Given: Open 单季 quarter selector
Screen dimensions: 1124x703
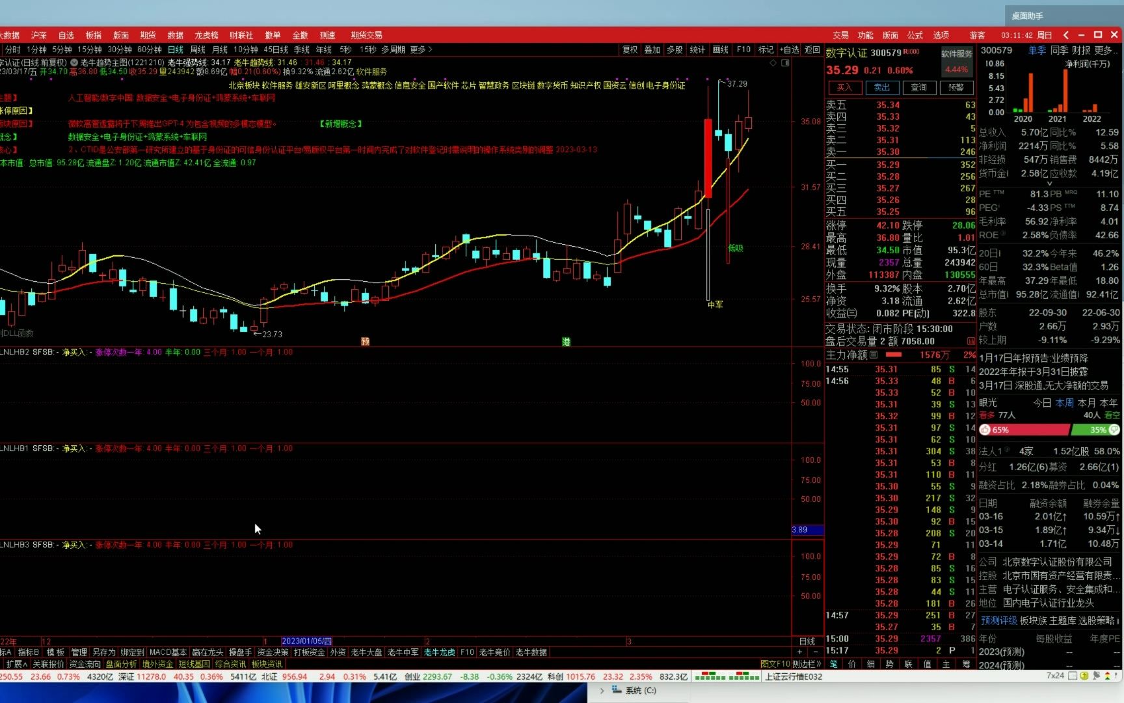Looking at the screenshot, I should point(1037,50).
